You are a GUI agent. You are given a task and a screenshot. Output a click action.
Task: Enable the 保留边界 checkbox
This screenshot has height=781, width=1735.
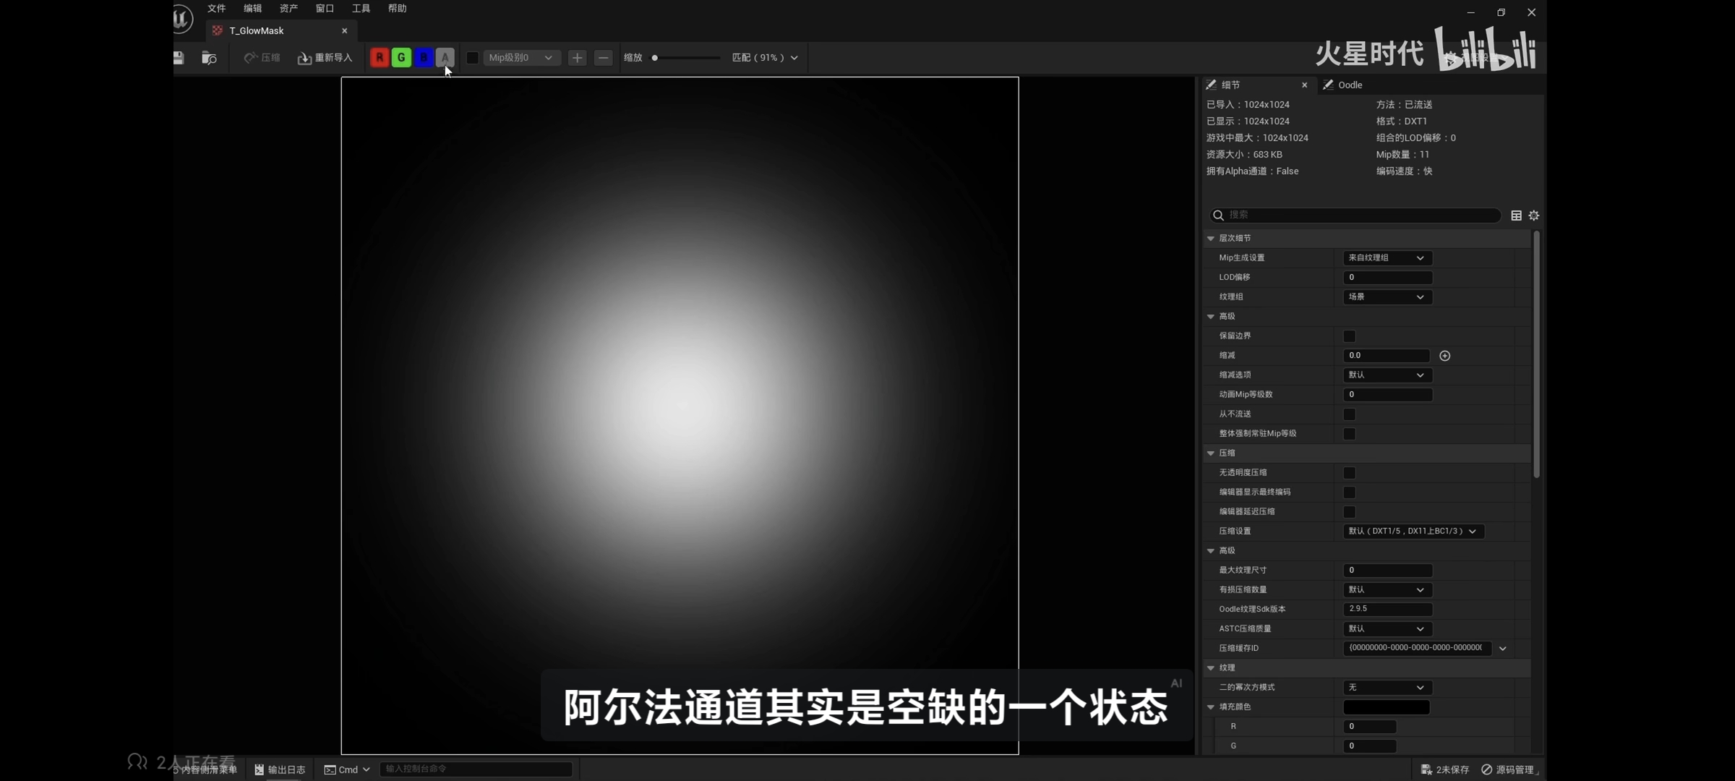pos(1349,336)
